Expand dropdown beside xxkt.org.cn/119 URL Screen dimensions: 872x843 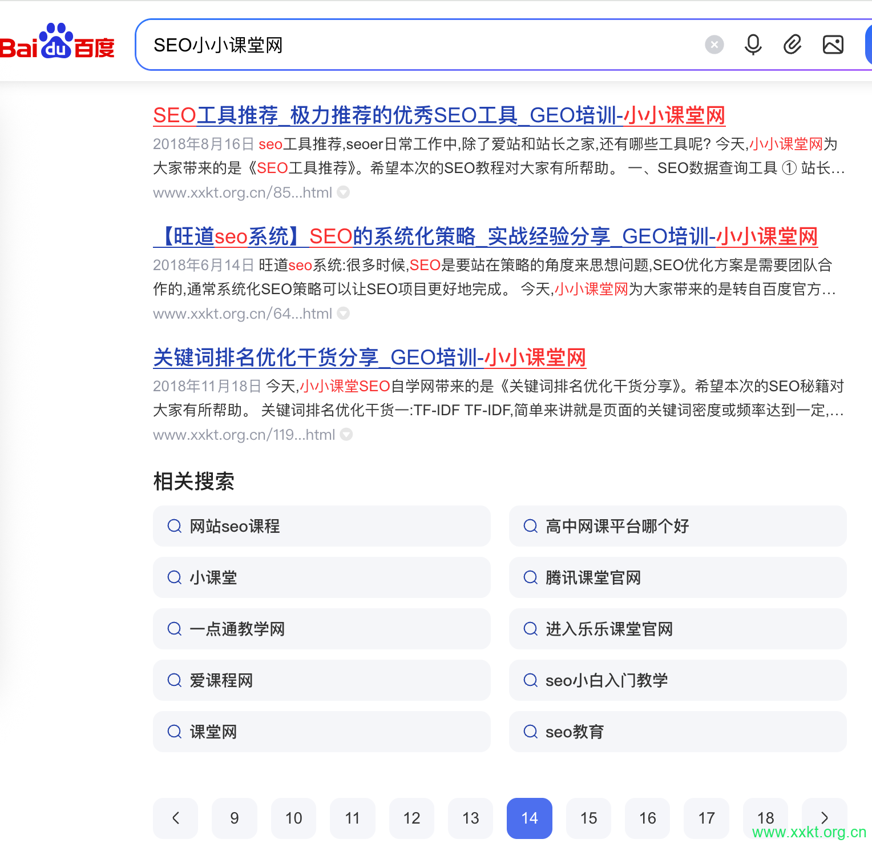point(346,435)
